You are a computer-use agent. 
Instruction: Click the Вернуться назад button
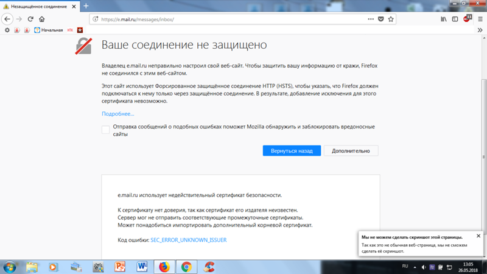tap(292, 150)
